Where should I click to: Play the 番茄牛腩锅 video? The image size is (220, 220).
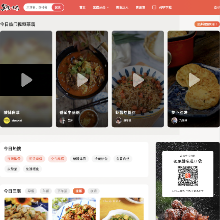(x=82, y=80)
